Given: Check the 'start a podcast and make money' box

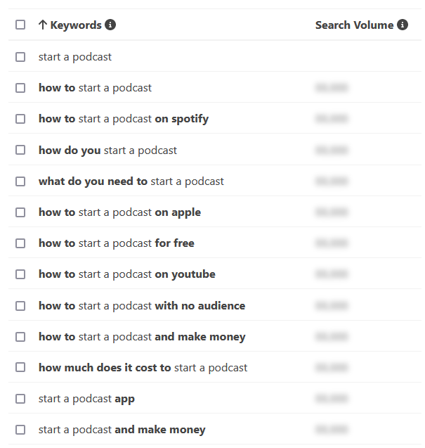Looking at the screenshot, I should point(20,430).
